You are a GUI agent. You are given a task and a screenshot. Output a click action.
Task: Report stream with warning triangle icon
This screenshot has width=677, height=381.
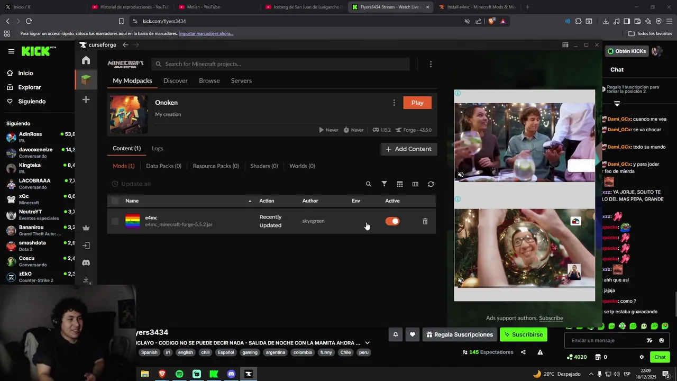(540, 352)
